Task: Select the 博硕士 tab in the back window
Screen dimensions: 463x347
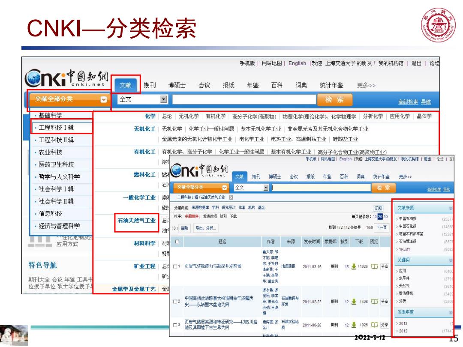Action: tap(177, 85)
